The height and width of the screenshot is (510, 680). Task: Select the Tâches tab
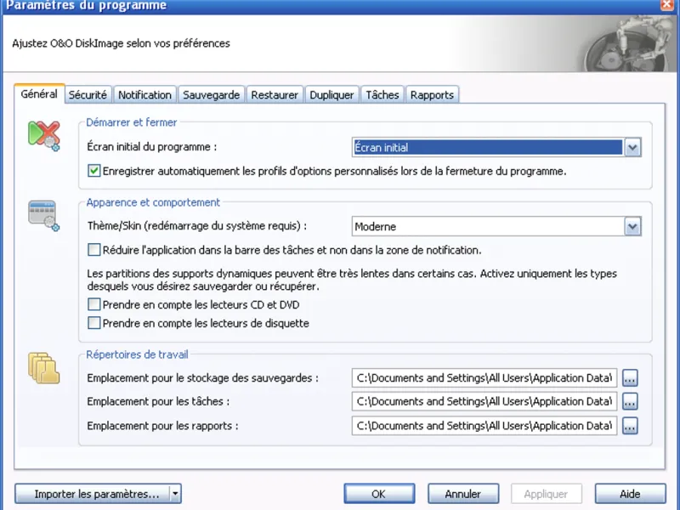point(382,95)
